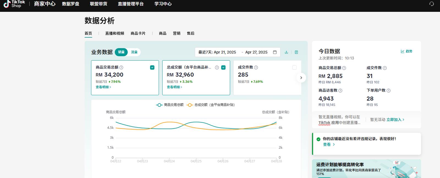Viewport: 440px width, 178px height.
Task: Open the metrics list icon beside download
Action: coord(296,52)
